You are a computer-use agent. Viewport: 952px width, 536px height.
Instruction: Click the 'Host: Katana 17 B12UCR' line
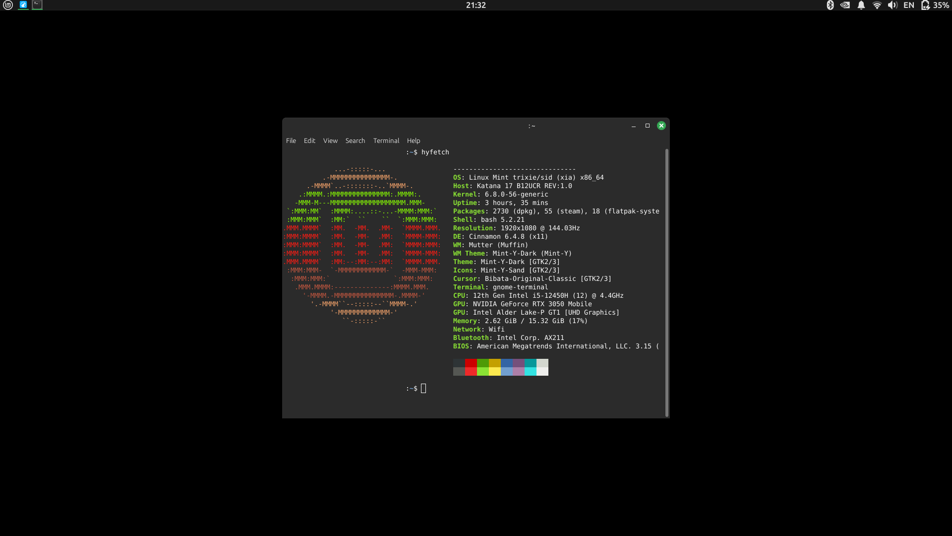pyautogui.click(x=513, y=186)
